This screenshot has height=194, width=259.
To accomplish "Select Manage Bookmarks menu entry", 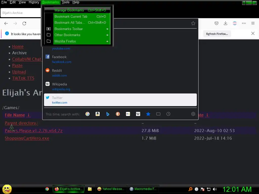I will [x=77, y=10].
